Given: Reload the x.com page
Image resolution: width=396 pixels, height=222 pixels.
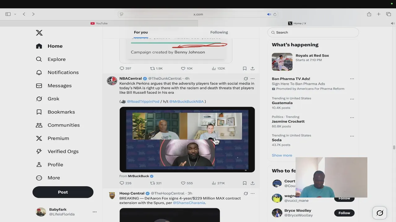Looking at the screenshot, I should point(275,14).
